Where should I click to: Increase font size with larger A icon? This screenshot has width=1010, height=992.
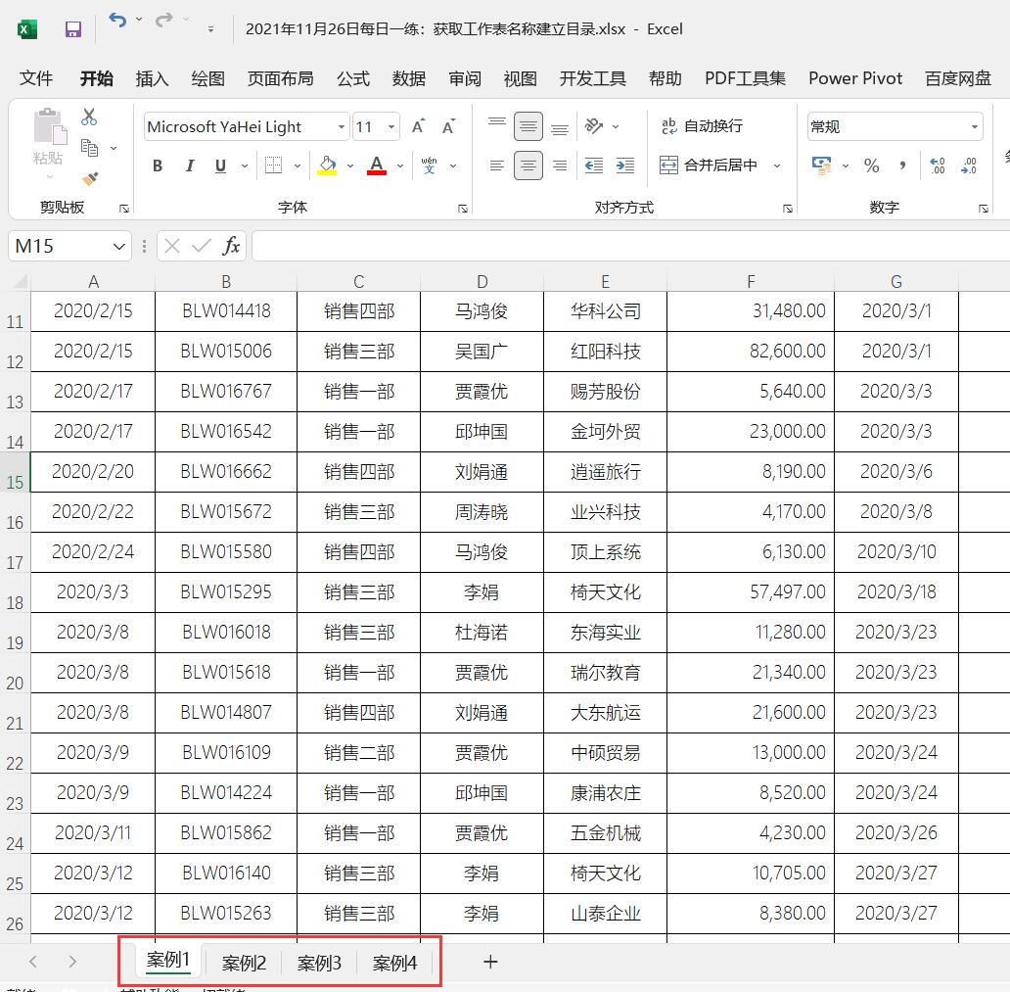(x=418, y=126)
